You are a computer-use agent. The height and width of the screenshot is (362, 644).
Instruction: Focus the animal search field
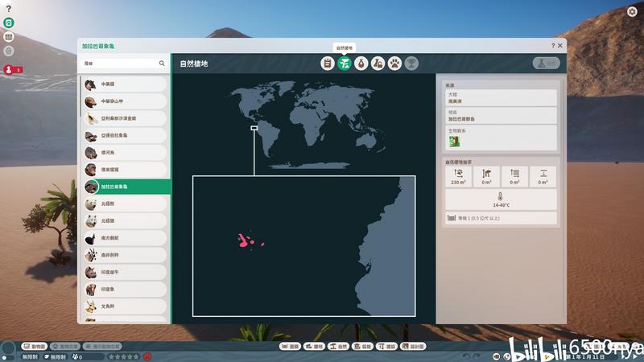124,64
